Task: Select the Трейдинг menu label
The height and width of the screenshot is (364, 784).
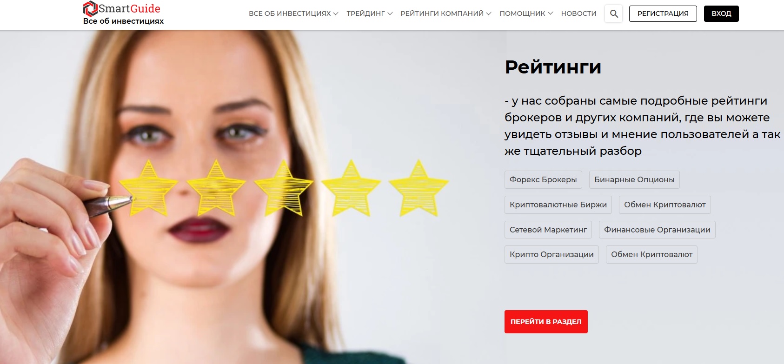Action: pyautogui.click(x=365, y=13)
